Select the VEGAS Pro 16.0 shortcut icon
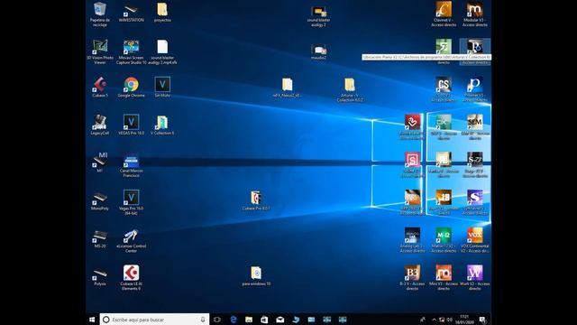This screenshot has height=325, width=577. (x=131, y=125)
